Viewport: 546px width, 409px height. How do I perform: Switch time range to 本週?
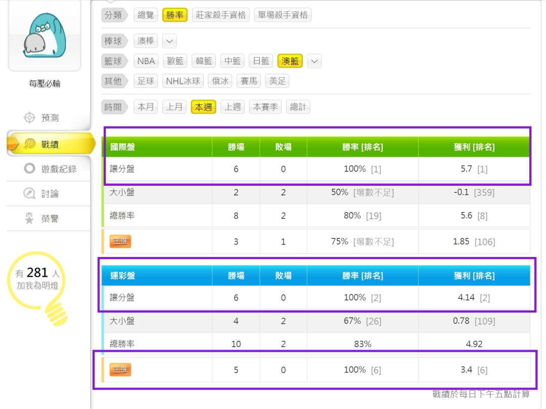point(203,107)
